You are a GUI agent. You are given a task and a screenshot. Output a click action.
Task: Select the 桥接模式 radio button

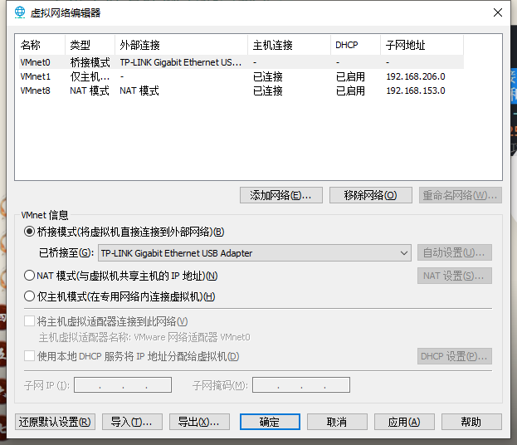pos(29,232)
